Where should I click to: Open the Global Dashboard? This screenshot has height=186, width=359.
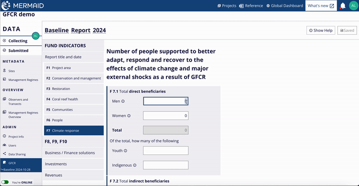pyautogui.click(x=285, y=6)
